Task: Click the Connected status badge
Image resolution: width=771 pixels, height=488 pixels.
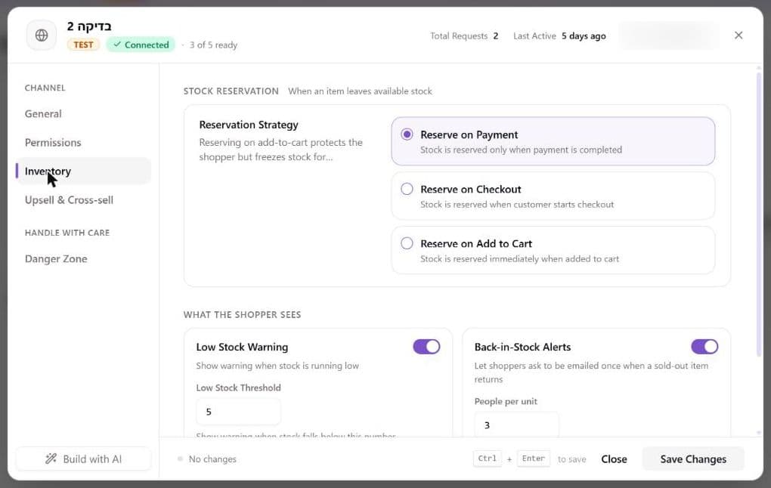Action: 141,45
